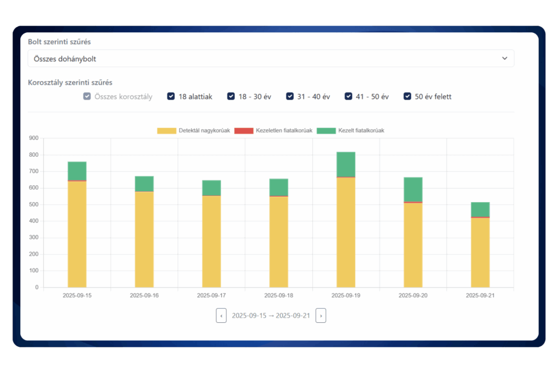Click the green bar segment for 2025-09-19

[x=346, y=164]
